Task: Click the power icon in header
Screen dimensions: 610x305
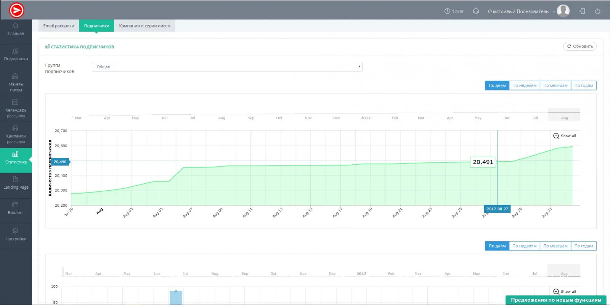Action: point(597,11)
